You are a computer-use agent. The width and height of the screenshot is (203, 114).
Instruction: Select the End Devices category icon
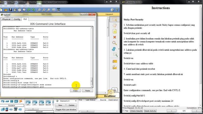point(3,110)
